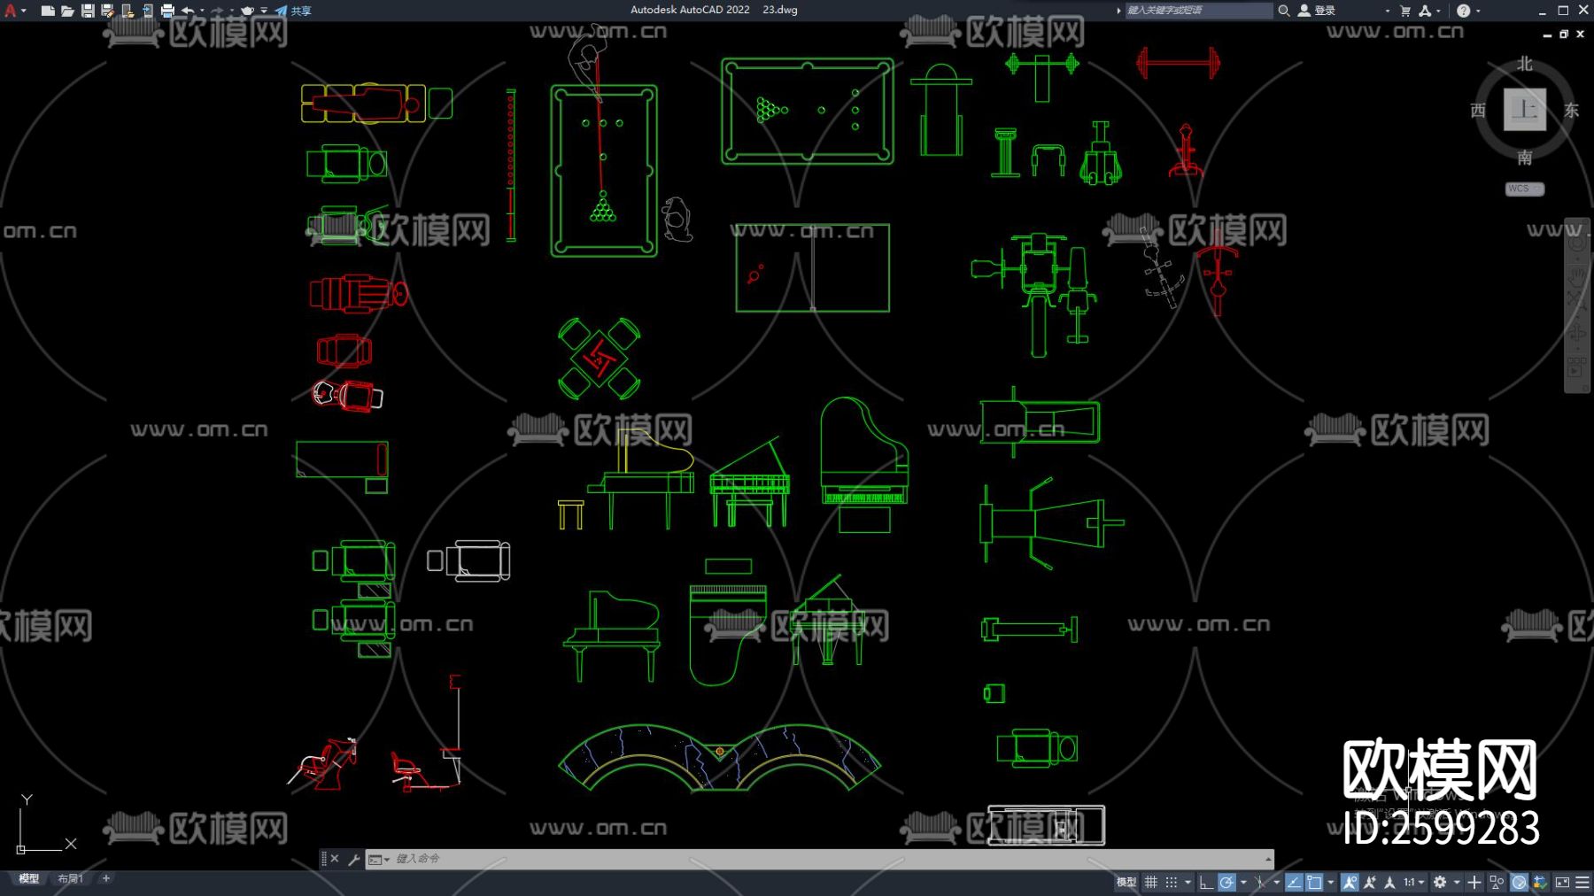Screen dimensions: 1594x896
Task: Add a new layout tab
Action: pos(106,878)
